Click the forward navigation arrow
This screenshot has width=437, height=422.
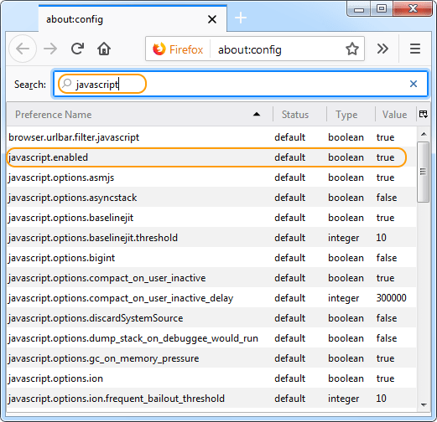coord(50,49)
